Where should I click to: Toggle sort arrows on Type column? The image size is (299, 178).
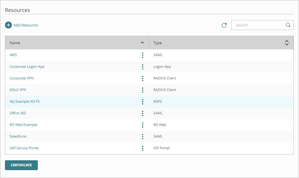pos(286,43)
